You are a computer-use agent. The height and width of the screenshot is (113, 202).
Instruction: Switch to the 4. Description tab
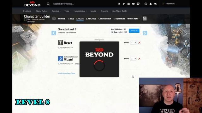(x=104, y=19)
